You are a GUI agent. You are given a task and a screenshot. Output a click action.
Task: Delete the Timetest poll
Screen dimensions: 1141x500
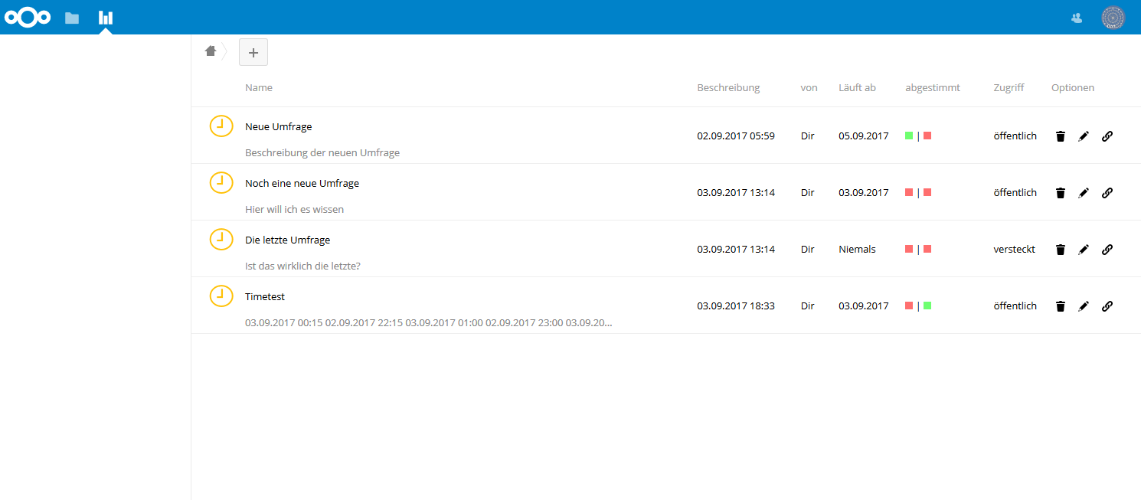pyautogui.click(x=1061, y=306)
